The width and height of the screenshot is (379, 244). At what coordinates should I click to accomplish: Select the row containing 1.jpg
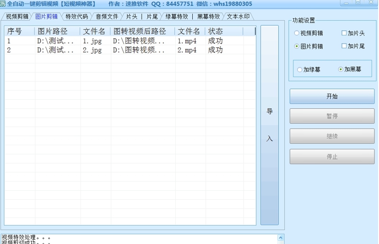[130, 41]
